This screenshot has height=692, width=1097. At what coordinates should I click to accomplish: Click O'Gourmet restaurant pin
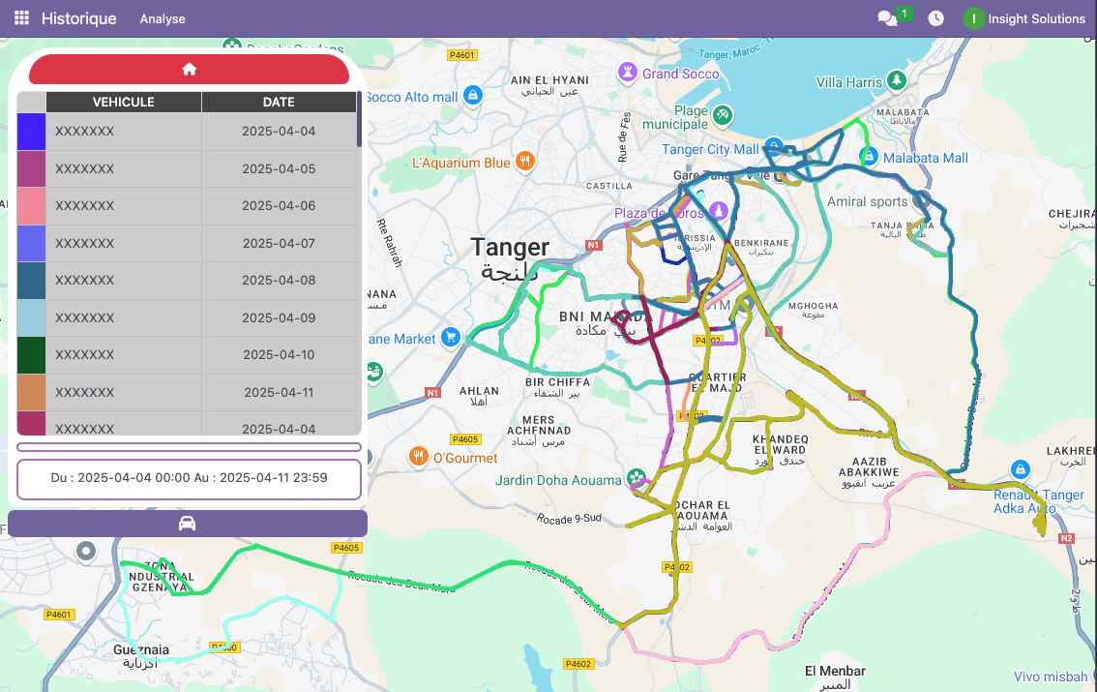[418, 457]
